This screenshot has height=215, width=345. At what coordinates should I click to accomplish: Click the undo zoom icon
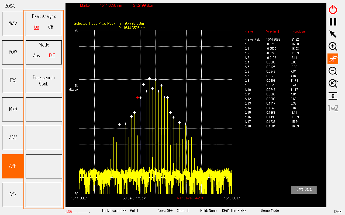point(333,84)
